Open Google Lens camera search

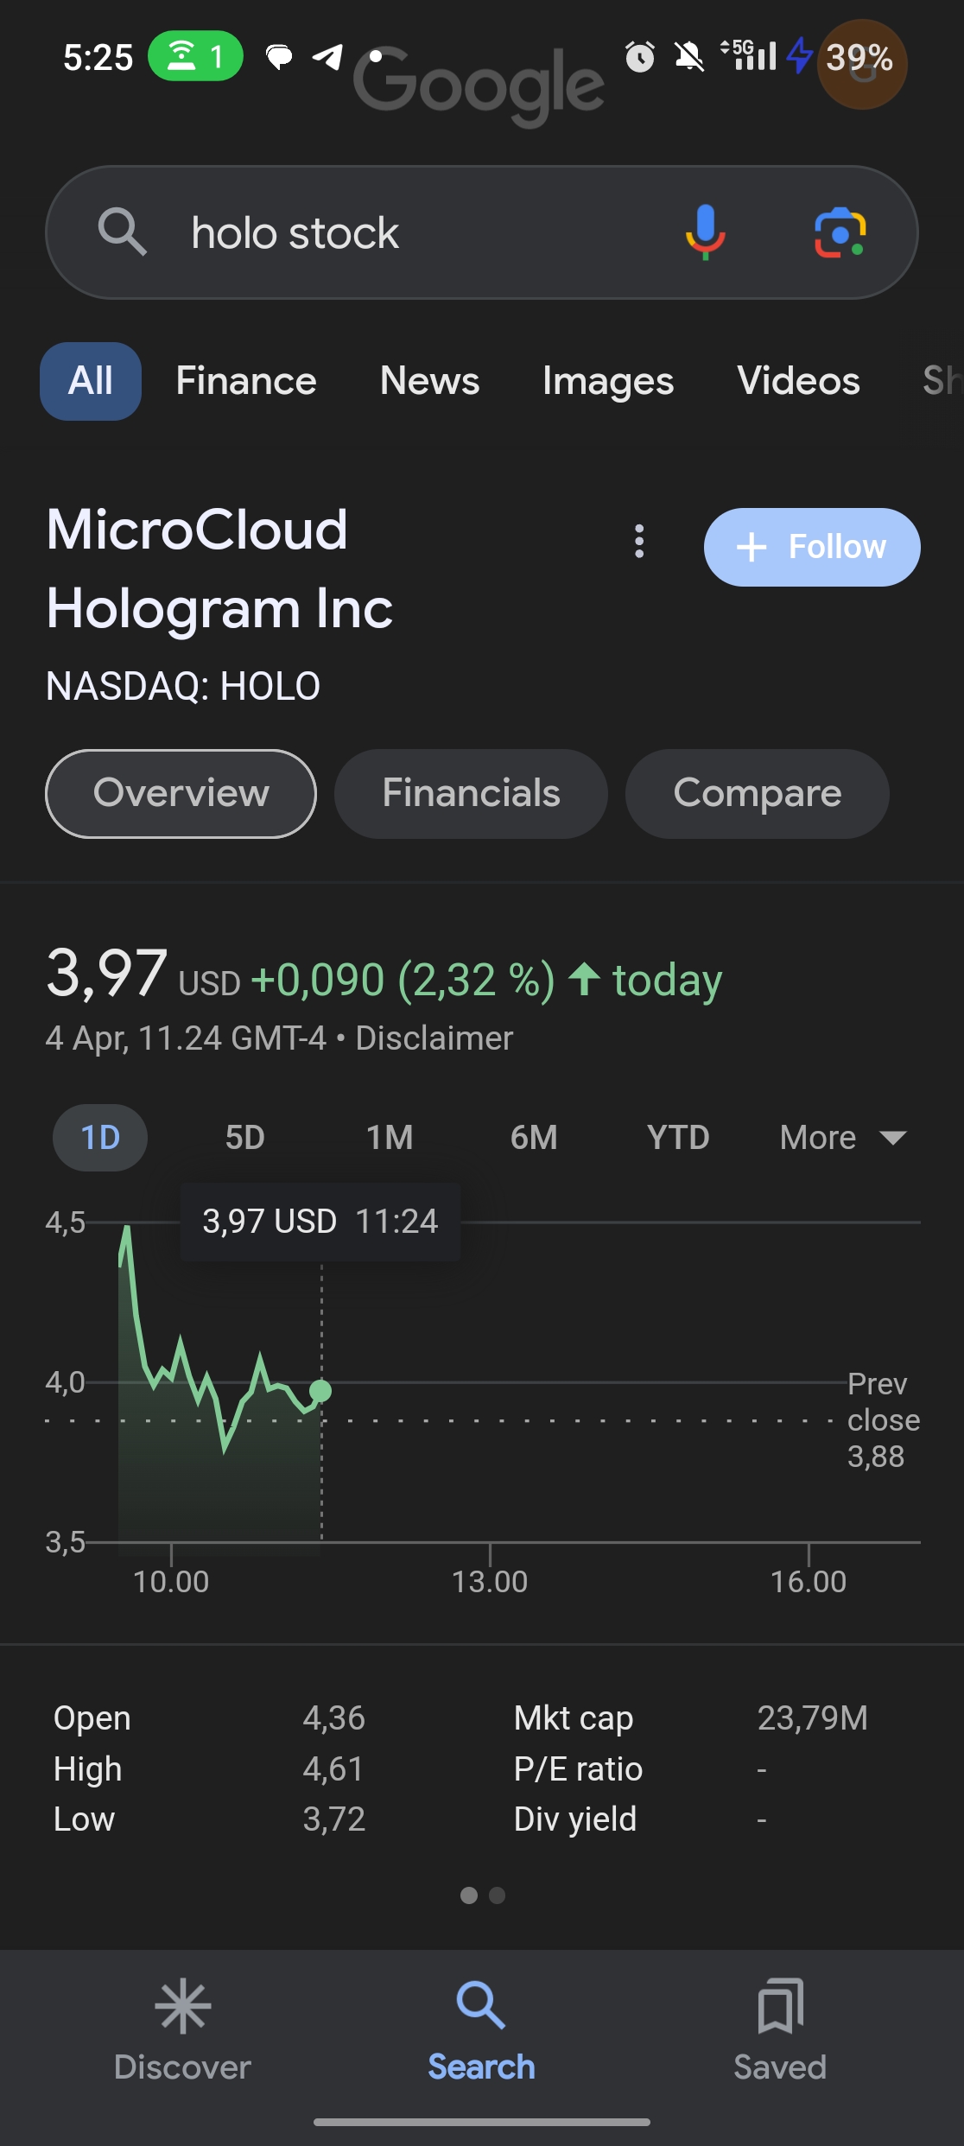[840, 232]
